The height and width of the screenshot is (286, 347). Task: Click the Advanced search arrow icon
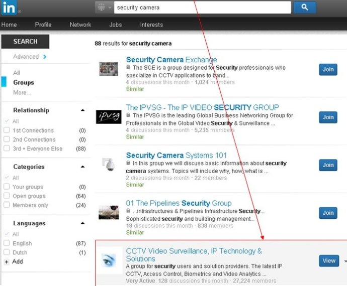point(45,57)
